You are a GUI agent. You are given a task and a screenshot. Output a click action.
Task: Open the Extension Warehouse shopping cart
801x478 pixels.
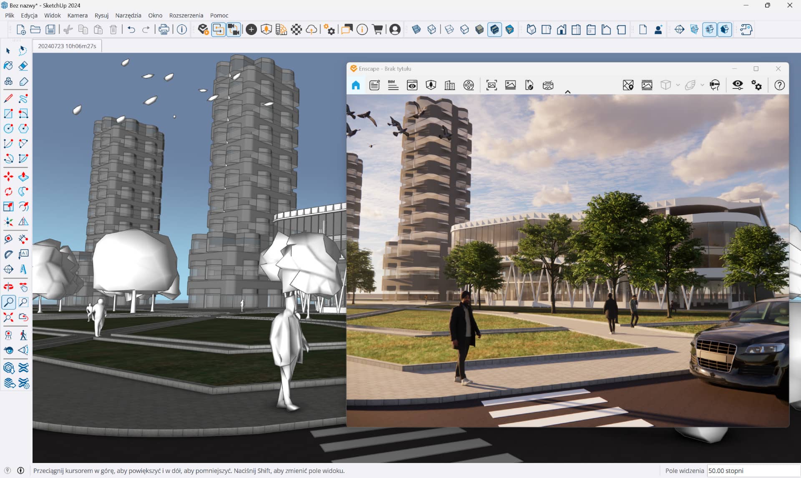(377, 29)
